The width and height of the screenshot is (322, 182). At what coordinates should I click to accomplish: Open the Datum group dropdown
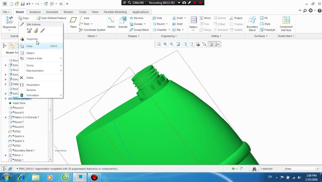point(92,36)
